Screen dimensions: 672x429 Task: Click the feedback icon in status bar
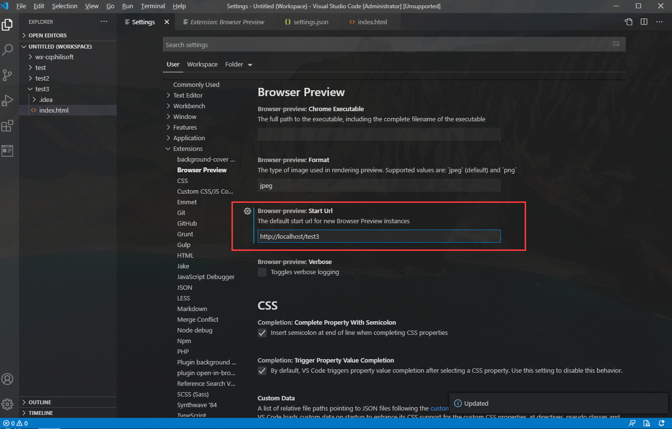pos(632,423)
